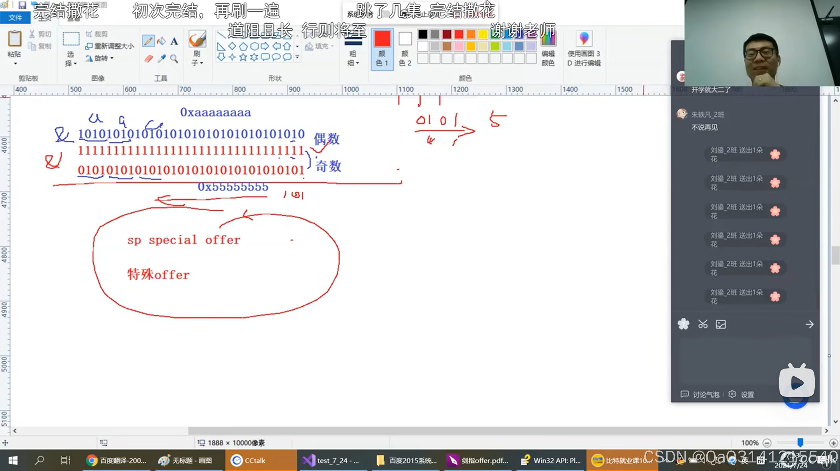
Task: Select the Color picker eyedropper tool
Action: [x=161, y=59]
